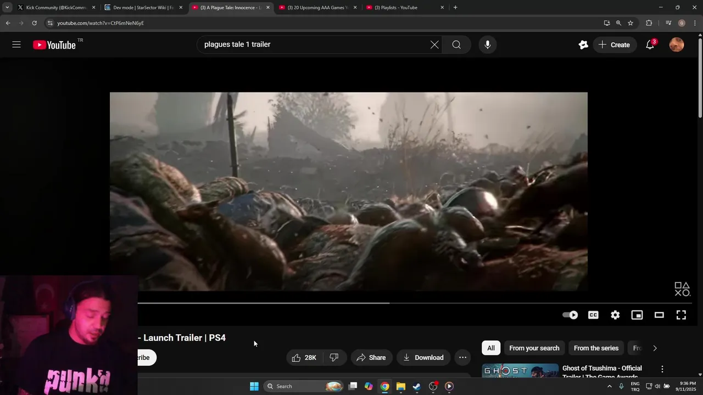
Task: Bookmark this page with star
Action: (x=631, y=23)
